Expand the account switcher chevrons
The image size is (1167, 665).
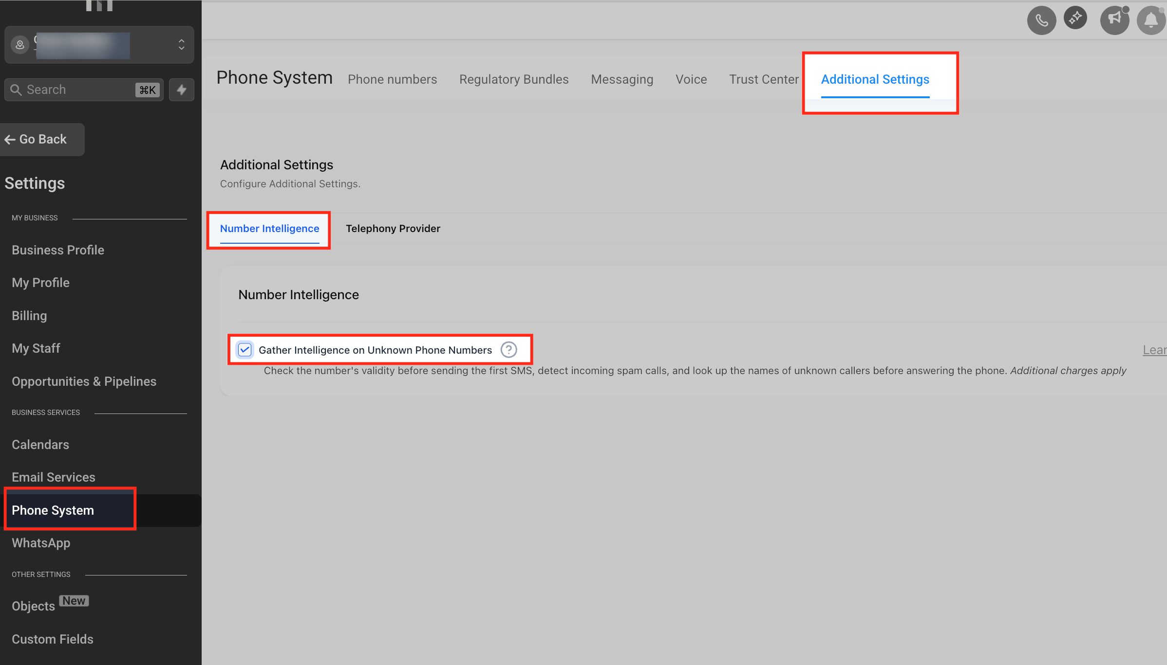click(x=181, y=45)
